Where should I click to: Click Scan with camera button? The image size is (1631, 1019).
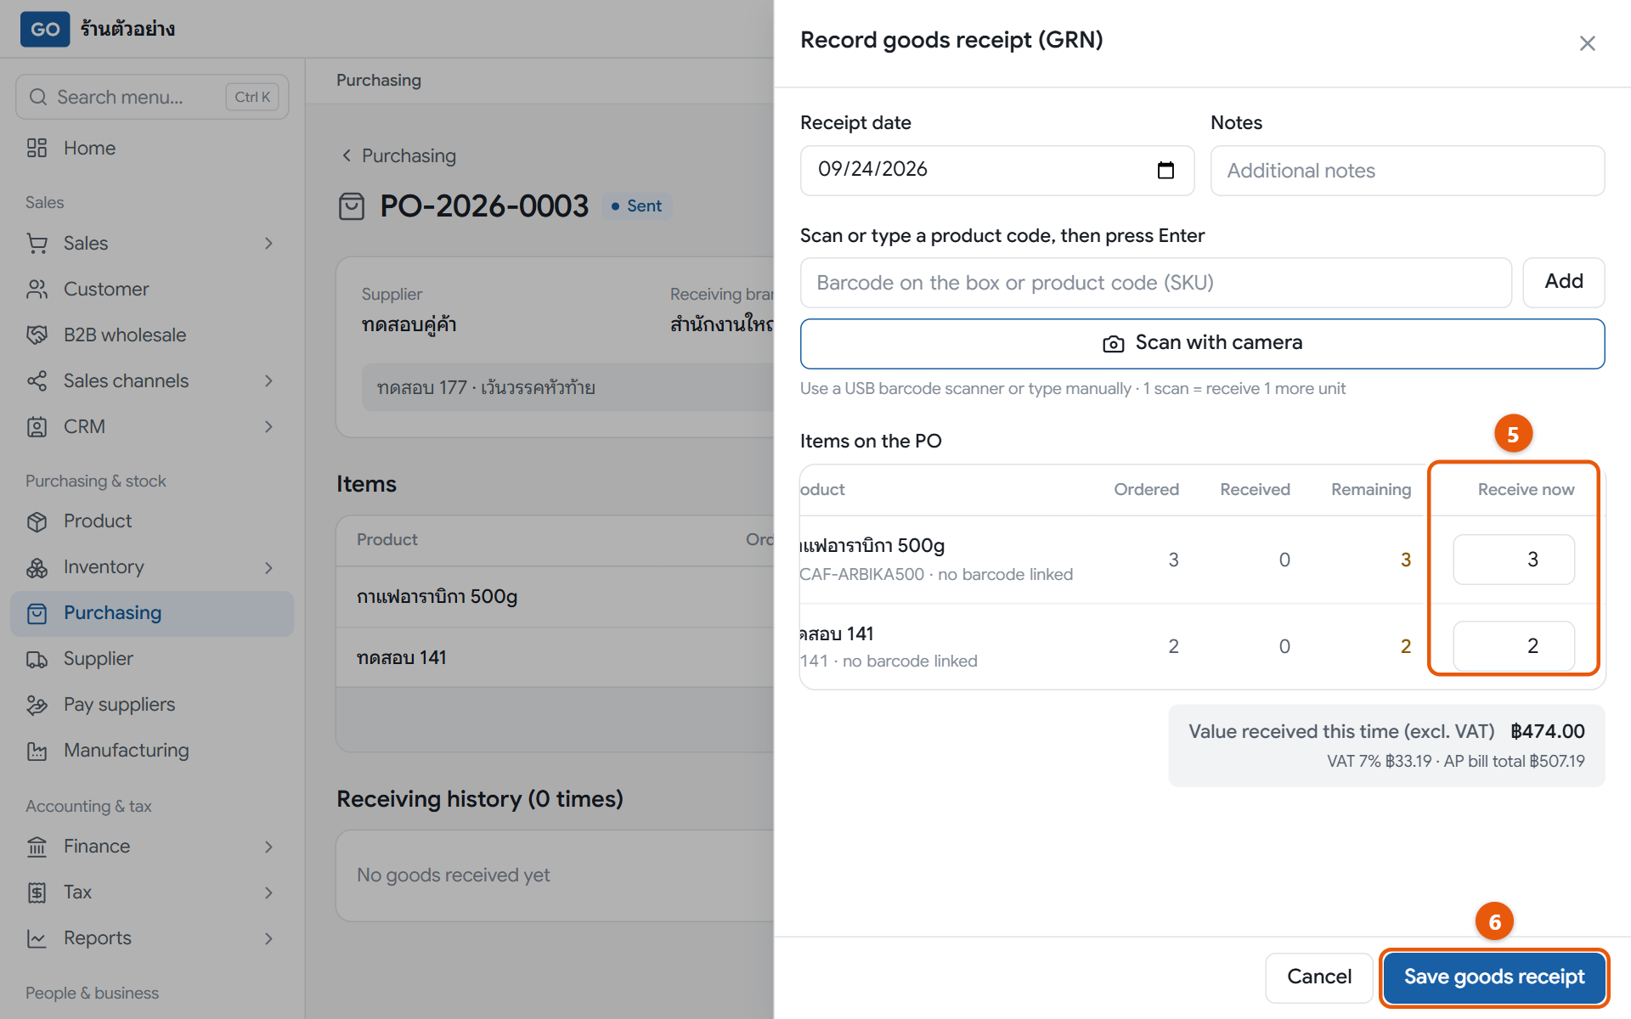coord(1202,343)
